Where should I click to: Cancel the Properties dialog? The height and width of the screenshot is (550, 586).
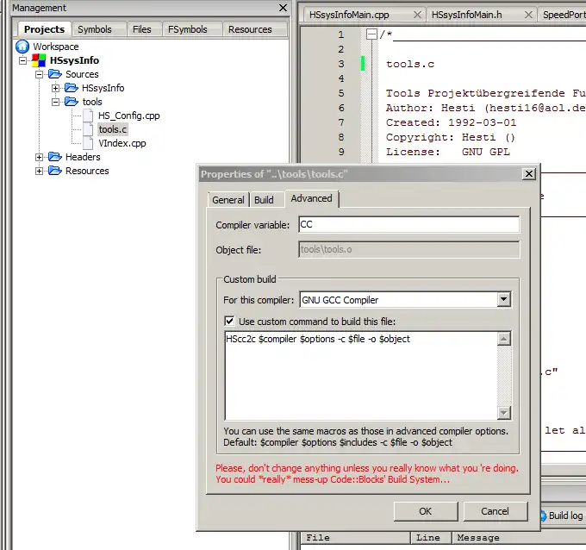[495, 511]
